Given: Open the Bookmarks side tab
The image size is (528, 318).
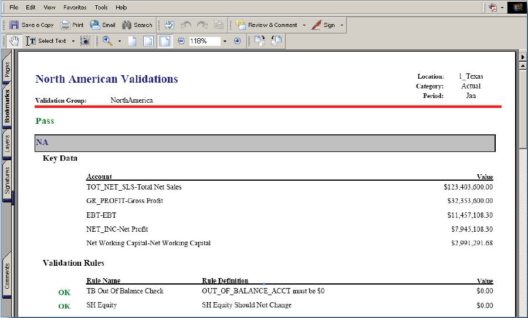Looking at the screenshot, I should [x=7, y=106].
